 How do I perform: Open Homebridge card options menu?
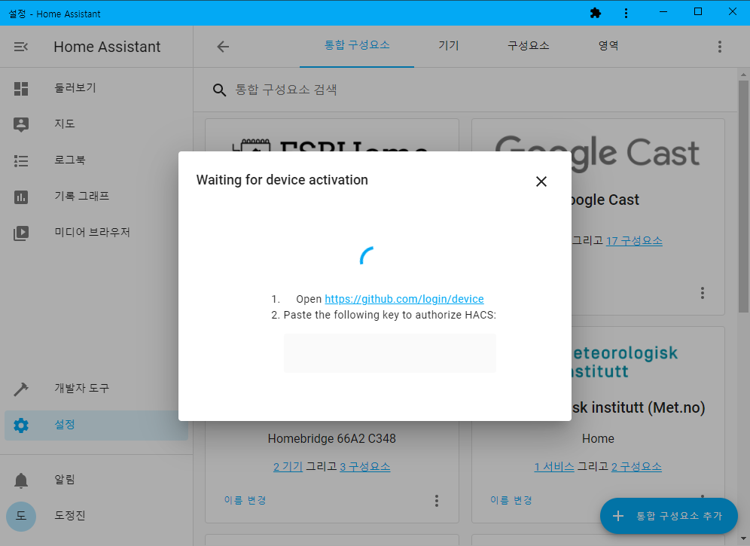pyautogui.click(x=436, y=501)
